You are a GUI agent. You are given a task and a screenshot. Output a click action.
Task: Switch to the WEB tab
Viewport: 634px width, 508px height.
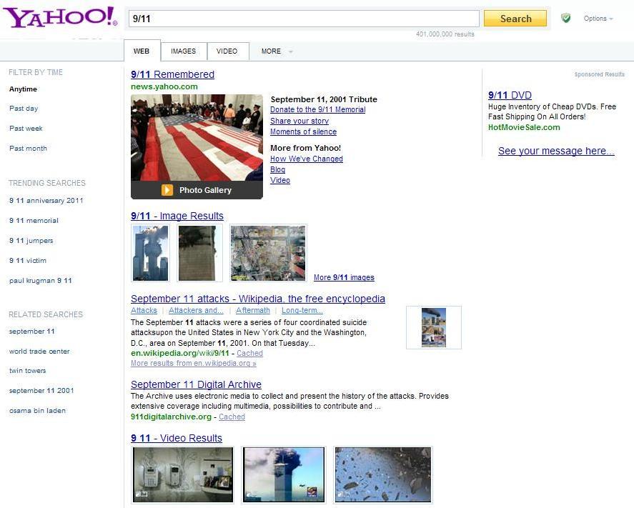[x=142, y=51]
